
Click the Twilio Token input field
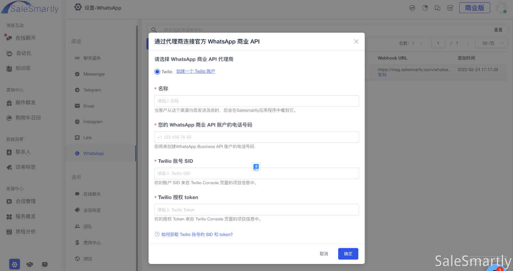(x=256, y=210)
